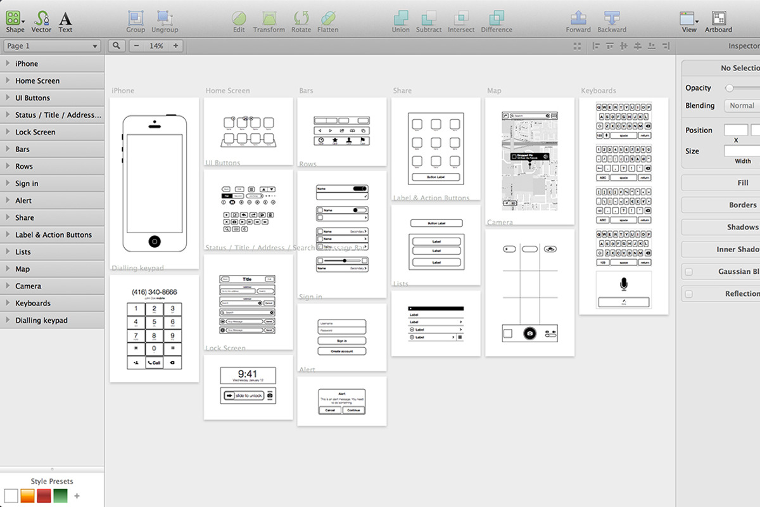Select Status / Title / Address layer

[x=52, y=115]
